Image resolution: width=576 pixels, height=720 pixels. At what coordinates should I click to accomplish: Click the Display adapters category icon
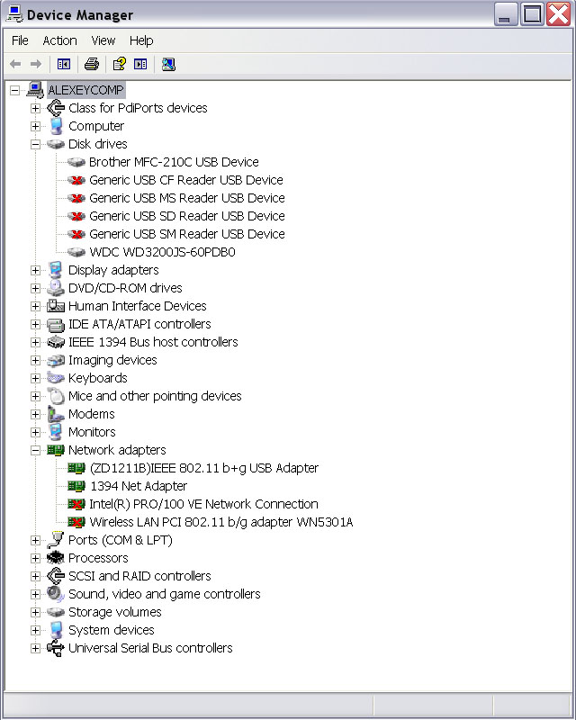point(56,270)
